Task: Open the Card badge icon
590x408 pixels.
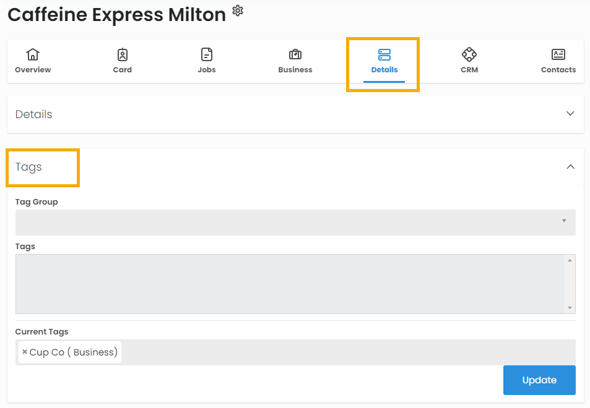Action: click(123, 55)
